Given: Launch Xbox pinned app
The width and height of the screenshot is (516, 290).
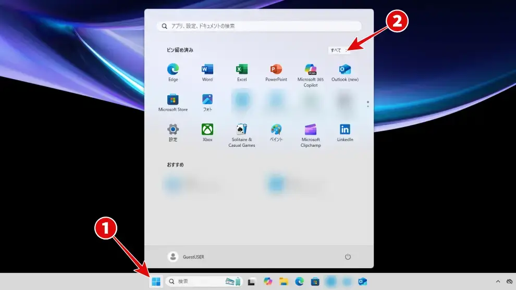Looking at the screenshot, I should coord(207,133).
